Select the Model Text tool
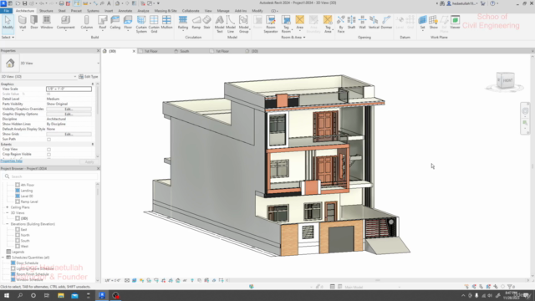535x301 pixels. (219, 24)
